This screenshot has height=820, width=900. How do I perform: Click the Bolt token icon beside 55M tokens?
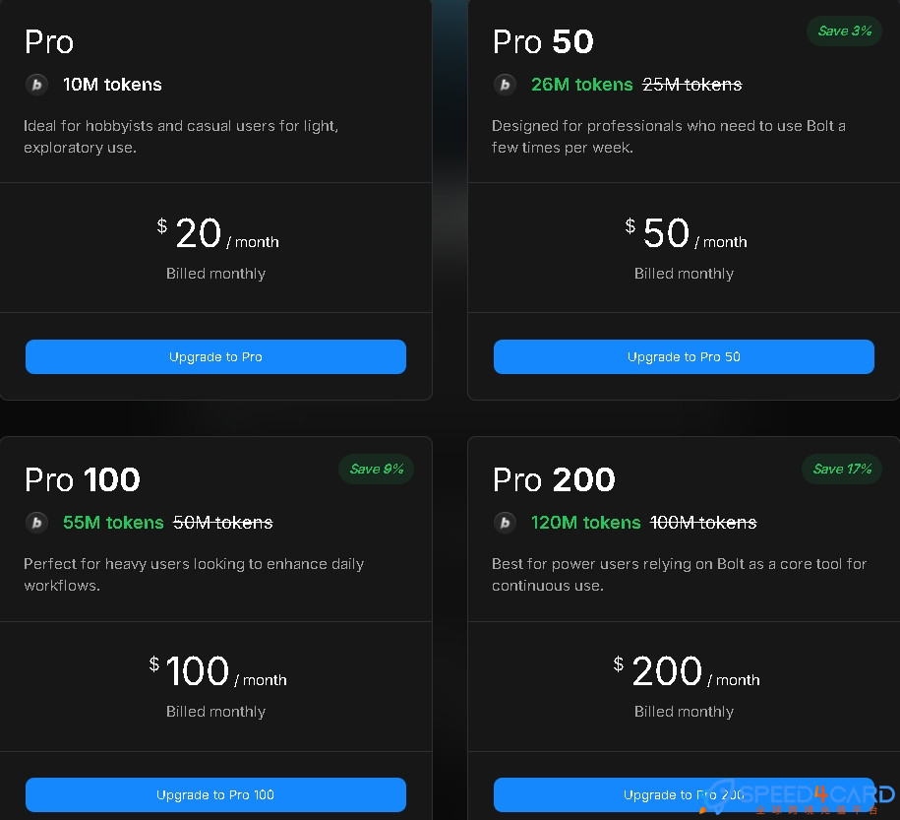click(x=36, y=523)
